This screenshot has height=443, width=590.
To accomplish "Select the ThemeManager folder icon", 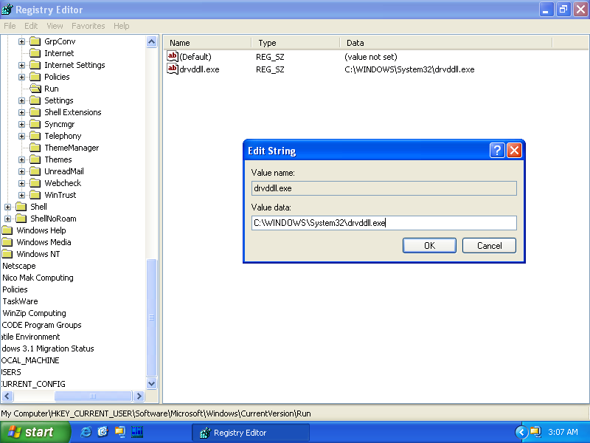I will pos(35,147).
